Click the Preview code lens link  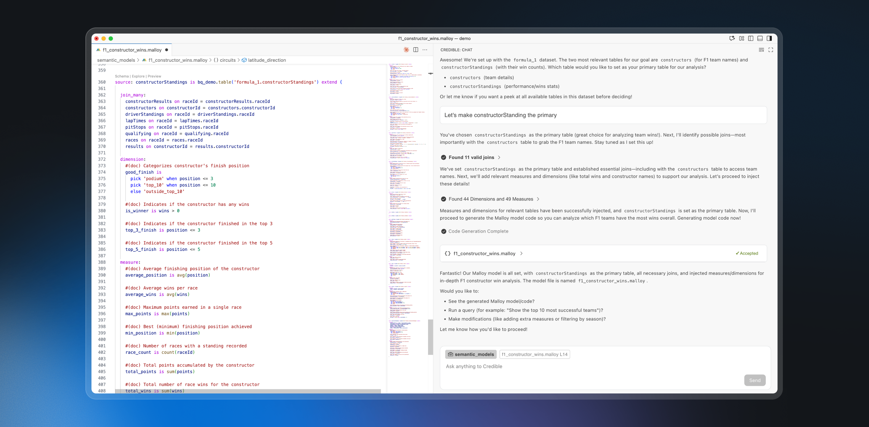click(x=154, y=76)
